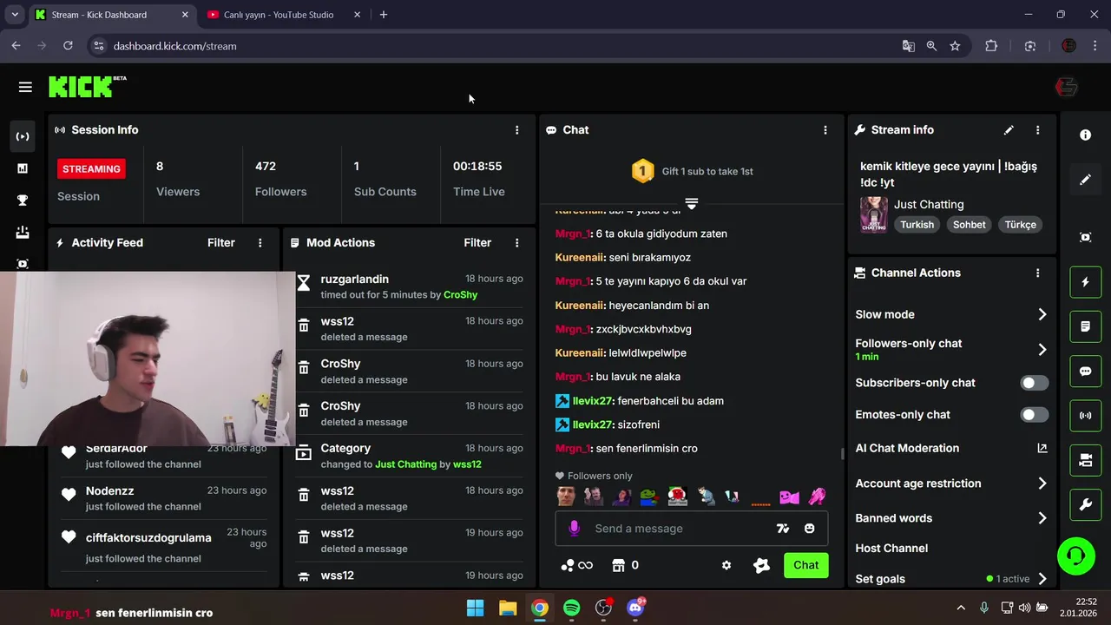
Task: Click the scroll-to-bottom icon in chat
Action: pos(692,204)
